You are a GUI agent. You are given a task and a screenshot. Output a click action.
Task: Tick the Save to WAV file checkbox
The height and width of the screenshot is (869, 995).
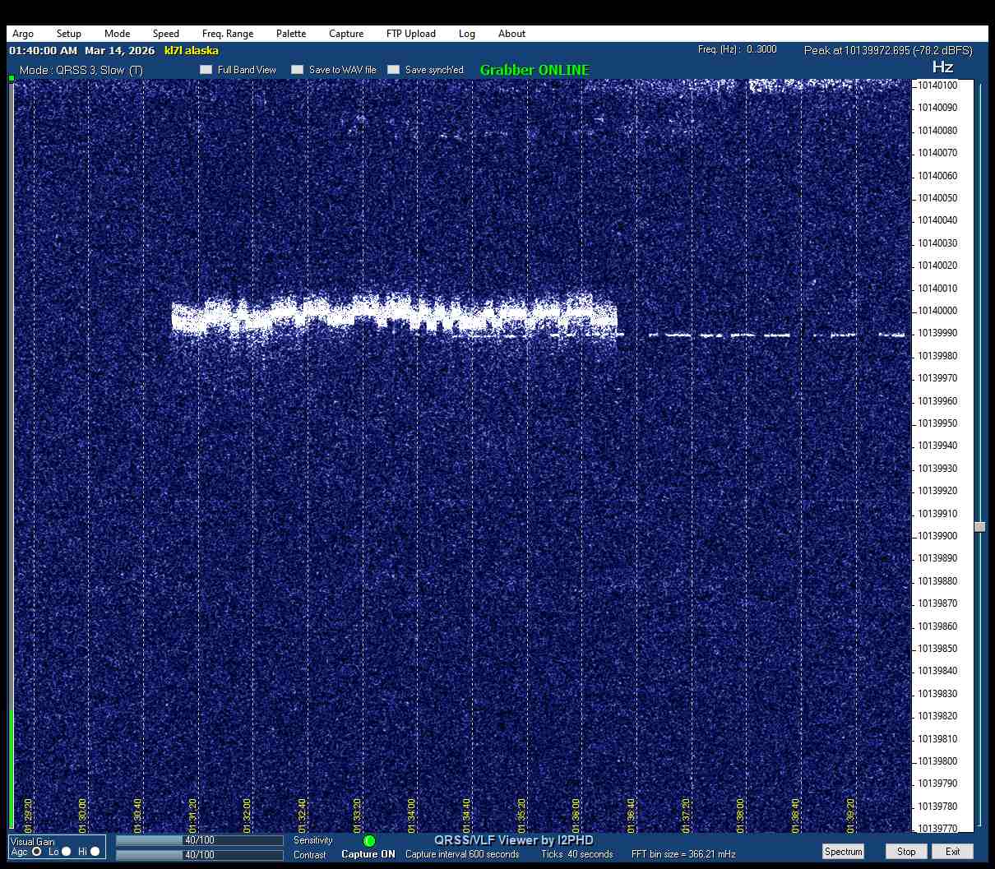pos(298,70)
